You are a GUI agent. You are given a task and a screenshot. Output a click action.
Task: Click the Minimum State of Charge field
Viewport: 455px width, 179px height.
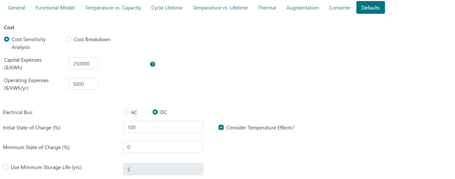point(163,147)
